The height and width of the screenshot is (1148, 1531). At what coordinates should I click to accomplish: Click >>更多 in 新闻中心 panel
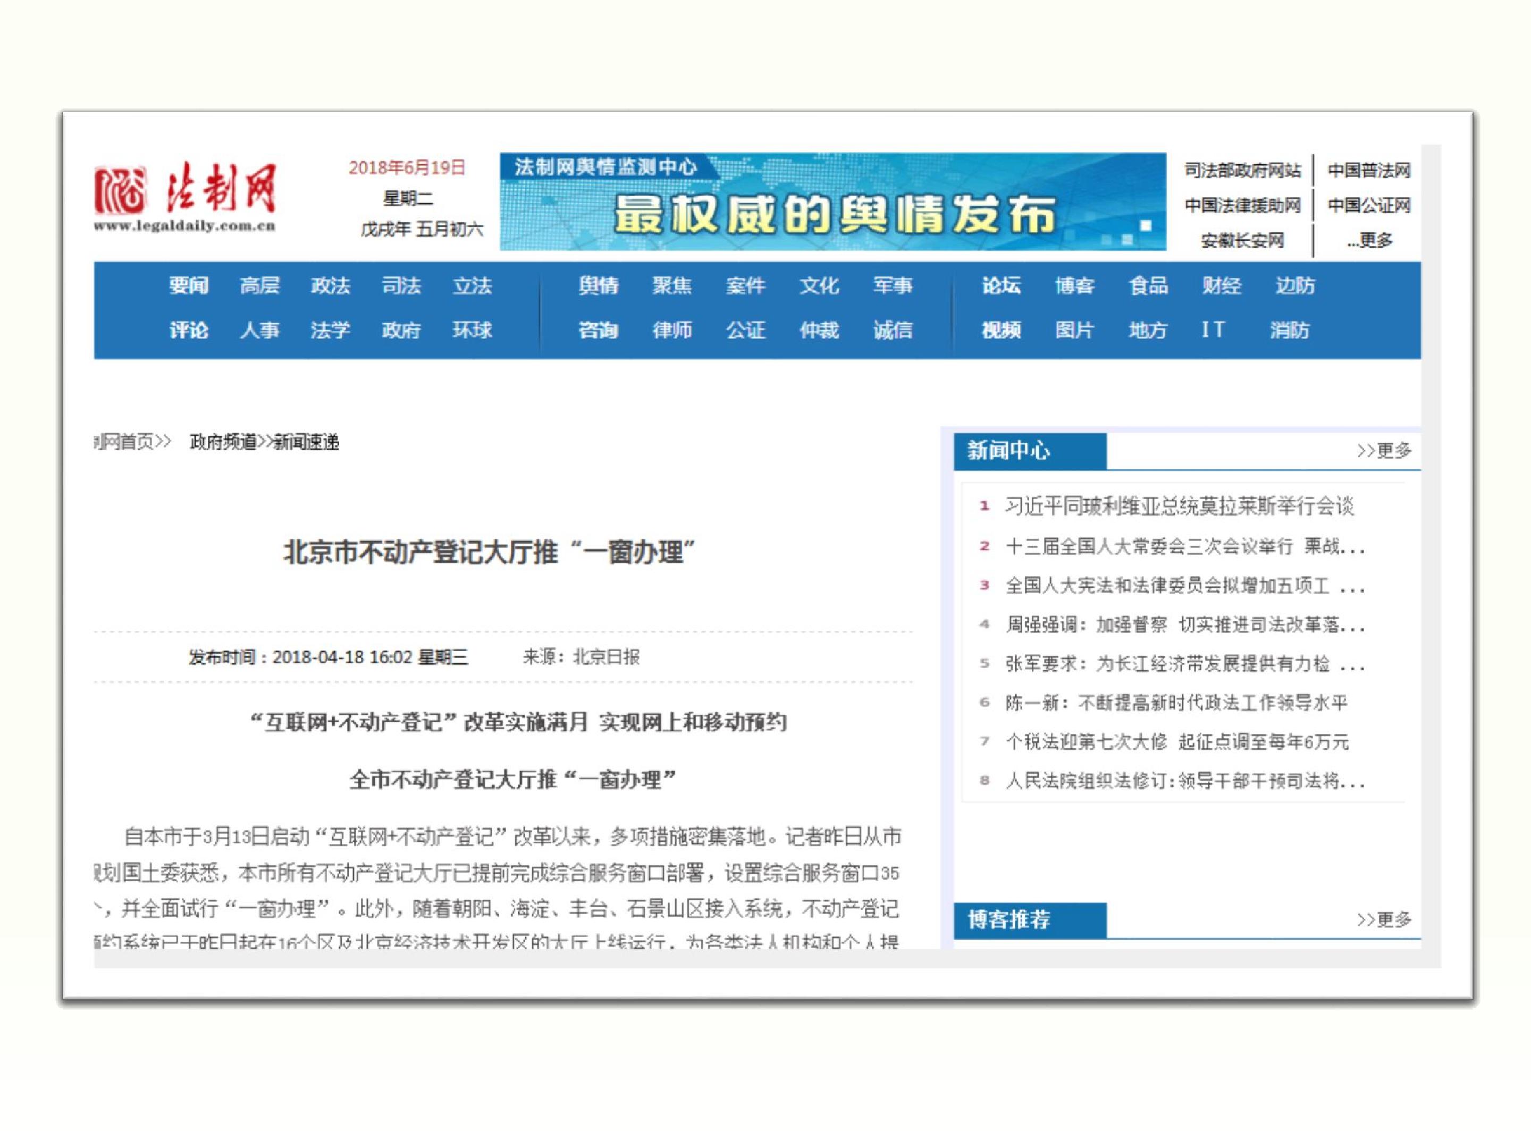(1384, 451)
